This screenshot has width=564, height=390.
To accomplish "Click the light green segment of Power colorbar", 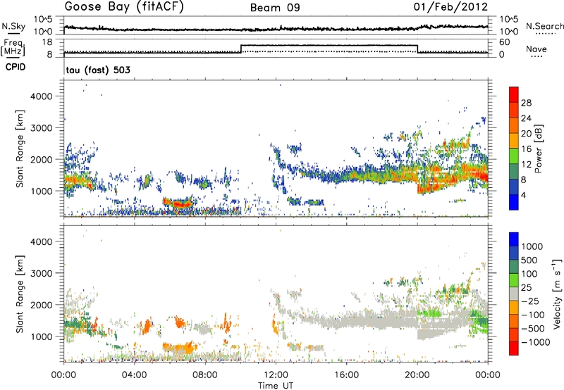I will click(x=514, y=156).
